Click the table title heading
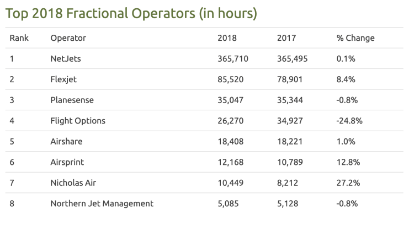 tap(131, 13)
